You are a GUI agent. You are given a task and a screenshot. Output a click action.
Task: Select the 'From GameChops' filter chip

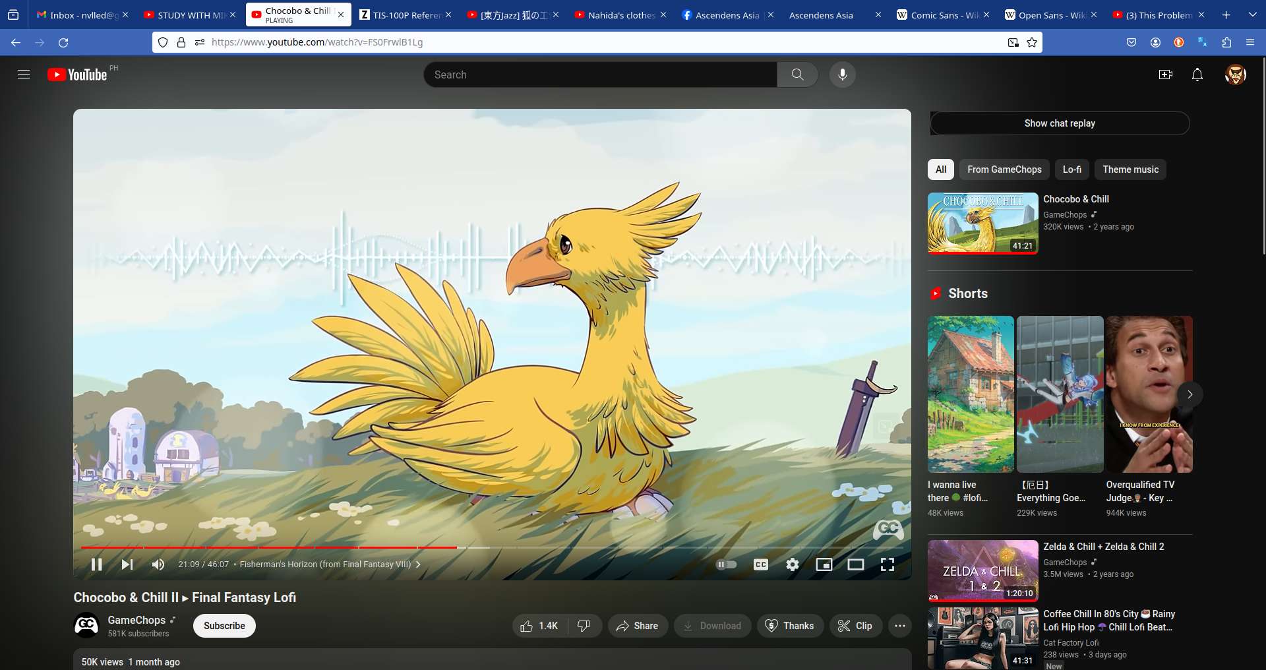tap(1004, 169)
